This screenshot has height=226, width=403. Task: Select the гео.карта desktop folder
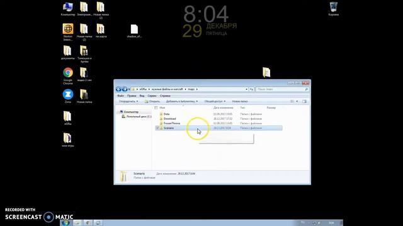click(x=101, y=31)
